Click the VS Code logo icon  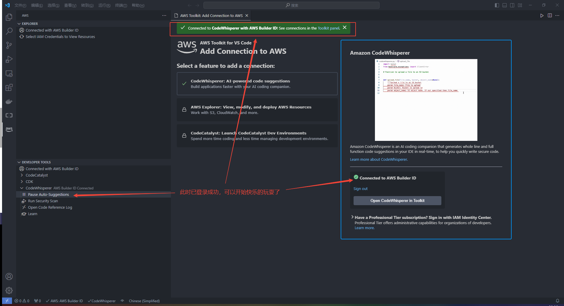[x=7, y=5]
